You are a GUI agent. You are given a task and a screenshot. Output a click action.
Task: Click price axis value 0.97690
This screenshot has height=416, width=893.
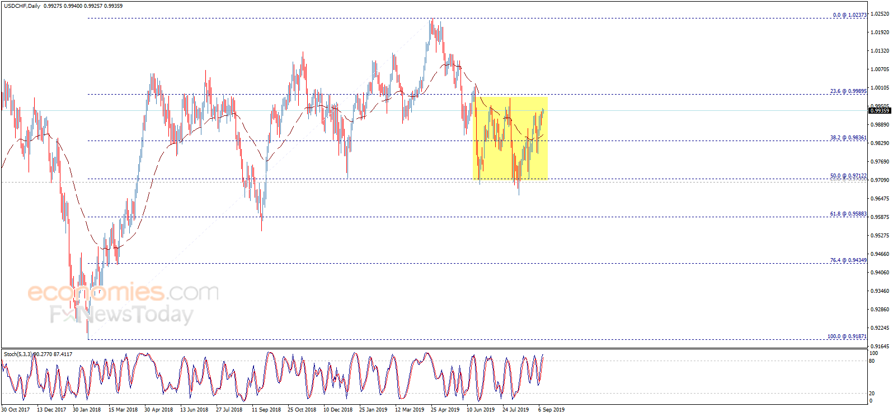(x=880, y=162)
